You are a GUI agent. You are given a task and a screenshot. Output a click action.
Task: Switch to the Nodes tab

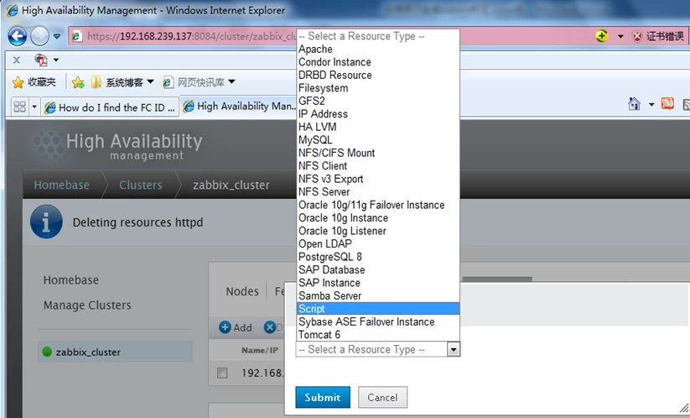242,291
